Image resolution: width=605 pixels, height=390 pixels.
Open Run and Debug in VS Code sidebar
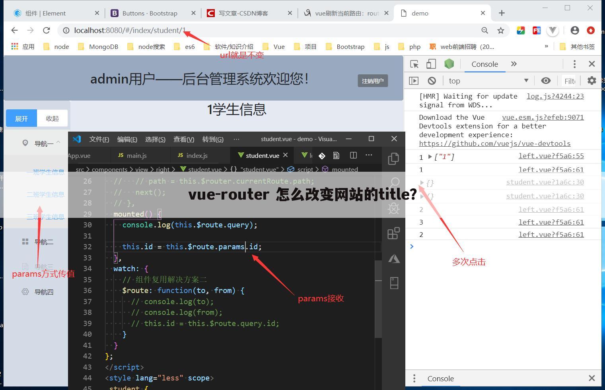point(393,208)
